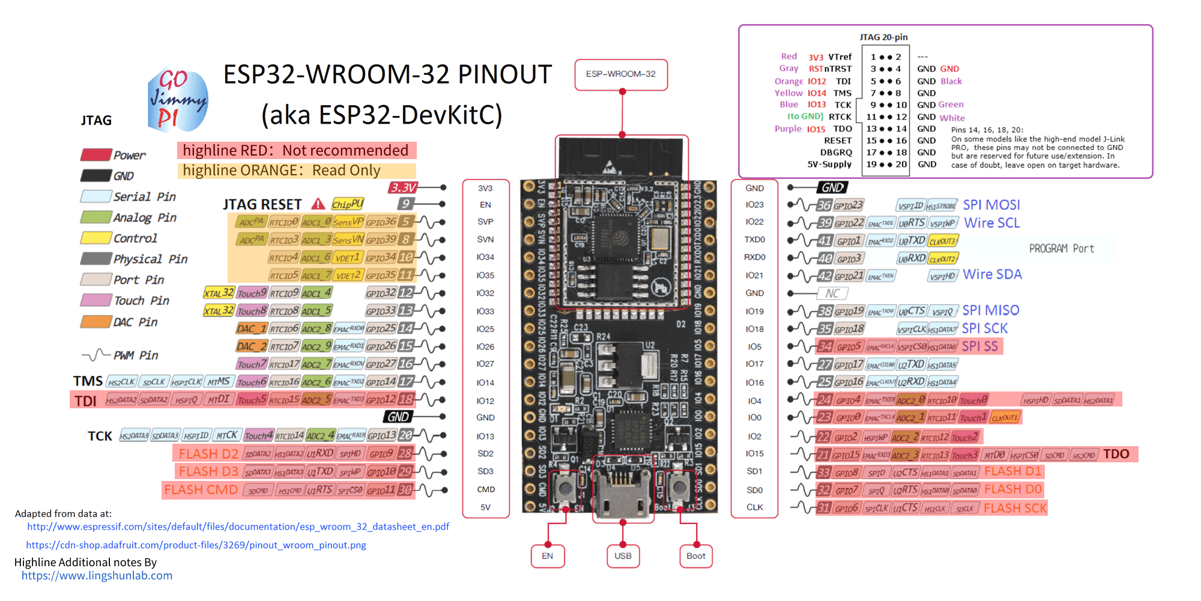Viewport: 1201px width, 601px height.
Task: Click the MTDO tag
Action: pyautogui.click(x=994, y=455)
